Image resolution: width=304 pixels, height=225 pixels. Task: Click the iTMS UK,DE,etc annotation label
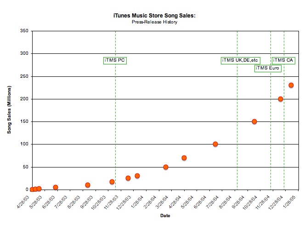coord(240,60)
